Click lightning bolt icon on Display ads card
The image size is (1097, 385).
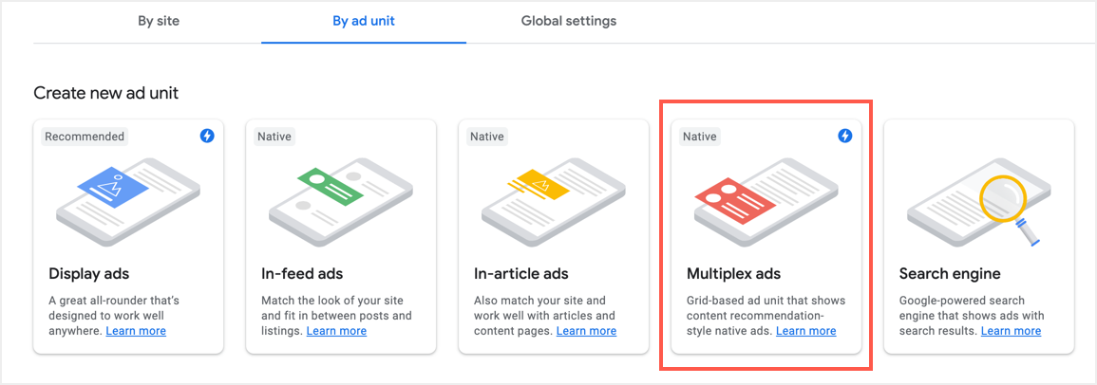[x=207, y=137]
